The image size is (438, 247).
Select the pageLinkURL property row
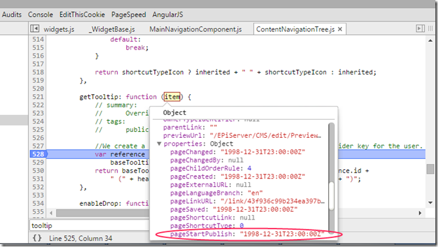click(248, 201)
